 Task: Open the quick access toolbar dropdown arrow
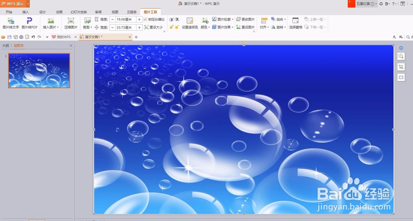tap(47, 37)
